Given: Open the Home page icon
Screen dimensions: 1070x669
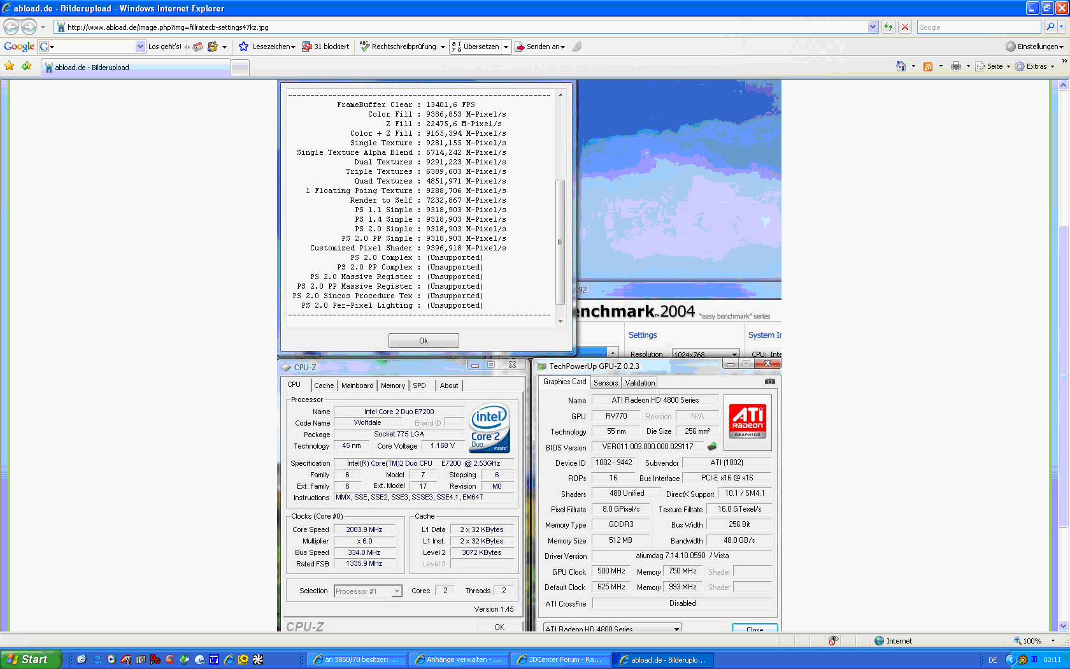Looking at the screenshot, I should tap(901, 66).
